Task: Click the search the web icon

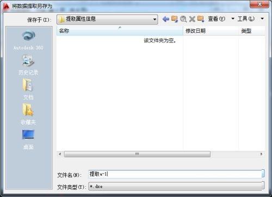Action: click(x=183, y=19)
